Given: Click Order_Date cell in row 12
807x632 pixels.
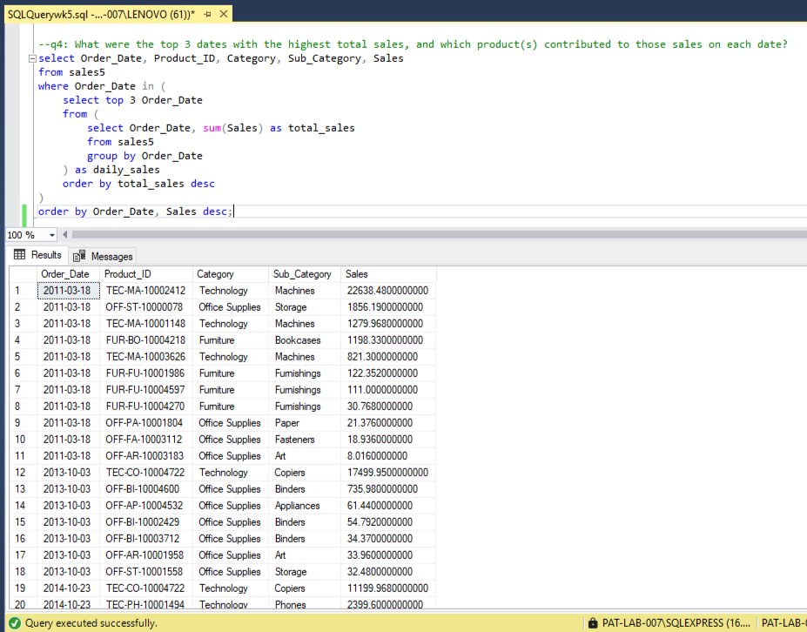Looking at the screenshot, I should click(x=68, y=473).
